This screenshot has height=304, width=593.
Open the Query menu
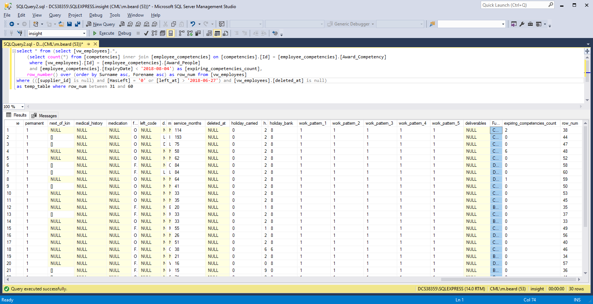coord(55,15)
